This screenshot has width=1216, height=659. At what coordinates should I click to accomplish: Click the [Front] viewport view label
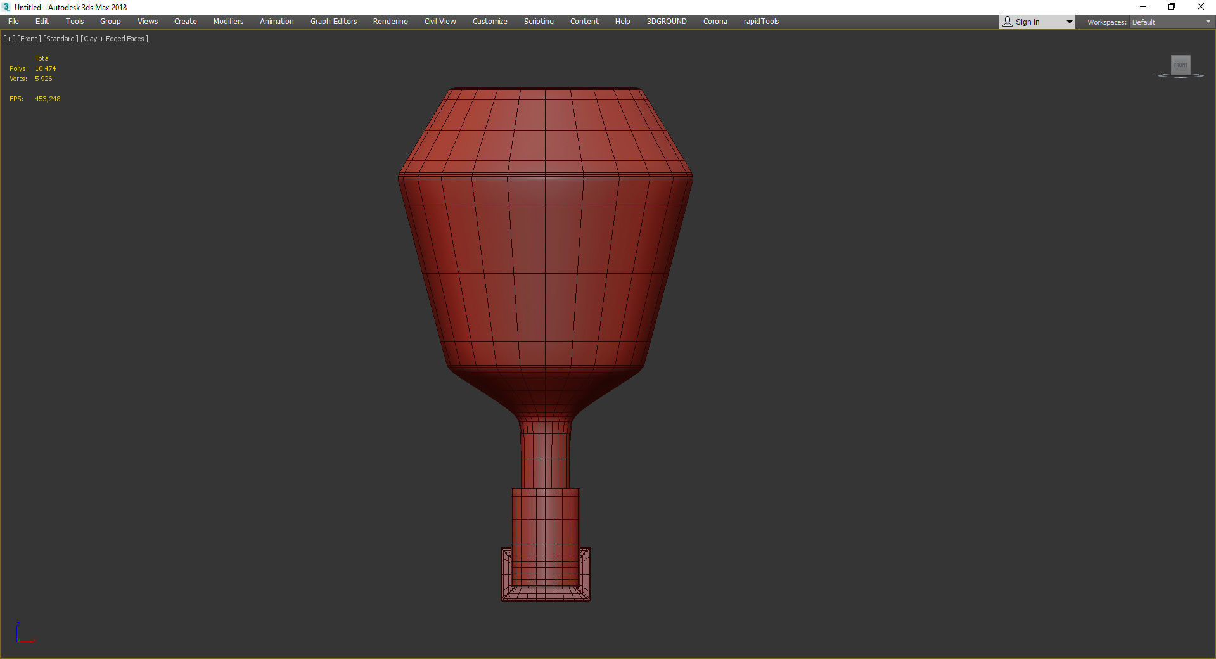coord(29,39)
